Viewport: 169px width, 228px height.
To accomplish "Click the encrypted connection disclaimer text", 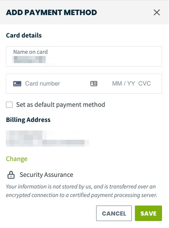I will tap(81, 191).
